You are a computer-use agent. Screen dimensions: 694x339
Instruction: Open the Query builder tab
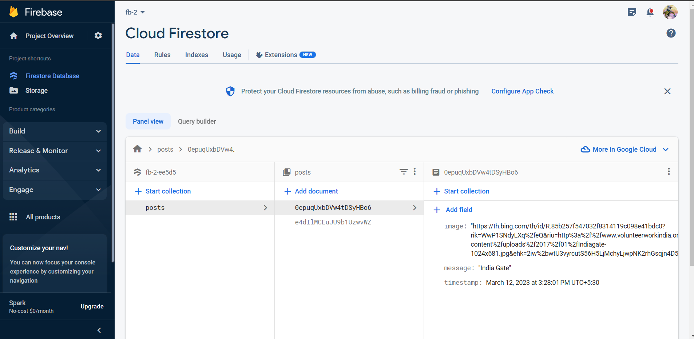pyautogui.click(x=197, y=121)
